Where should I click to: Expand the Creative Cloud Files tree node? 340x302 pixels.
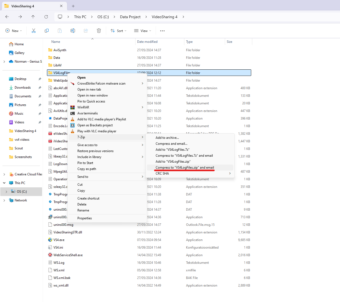tap(4, 174)
